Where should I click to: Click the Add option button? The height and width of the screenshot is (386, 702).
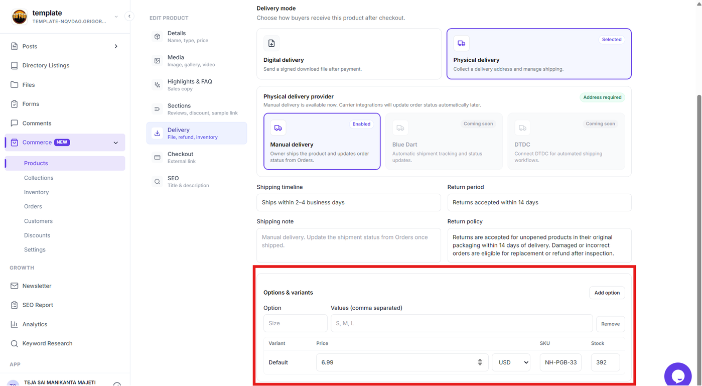pos(607,293)
